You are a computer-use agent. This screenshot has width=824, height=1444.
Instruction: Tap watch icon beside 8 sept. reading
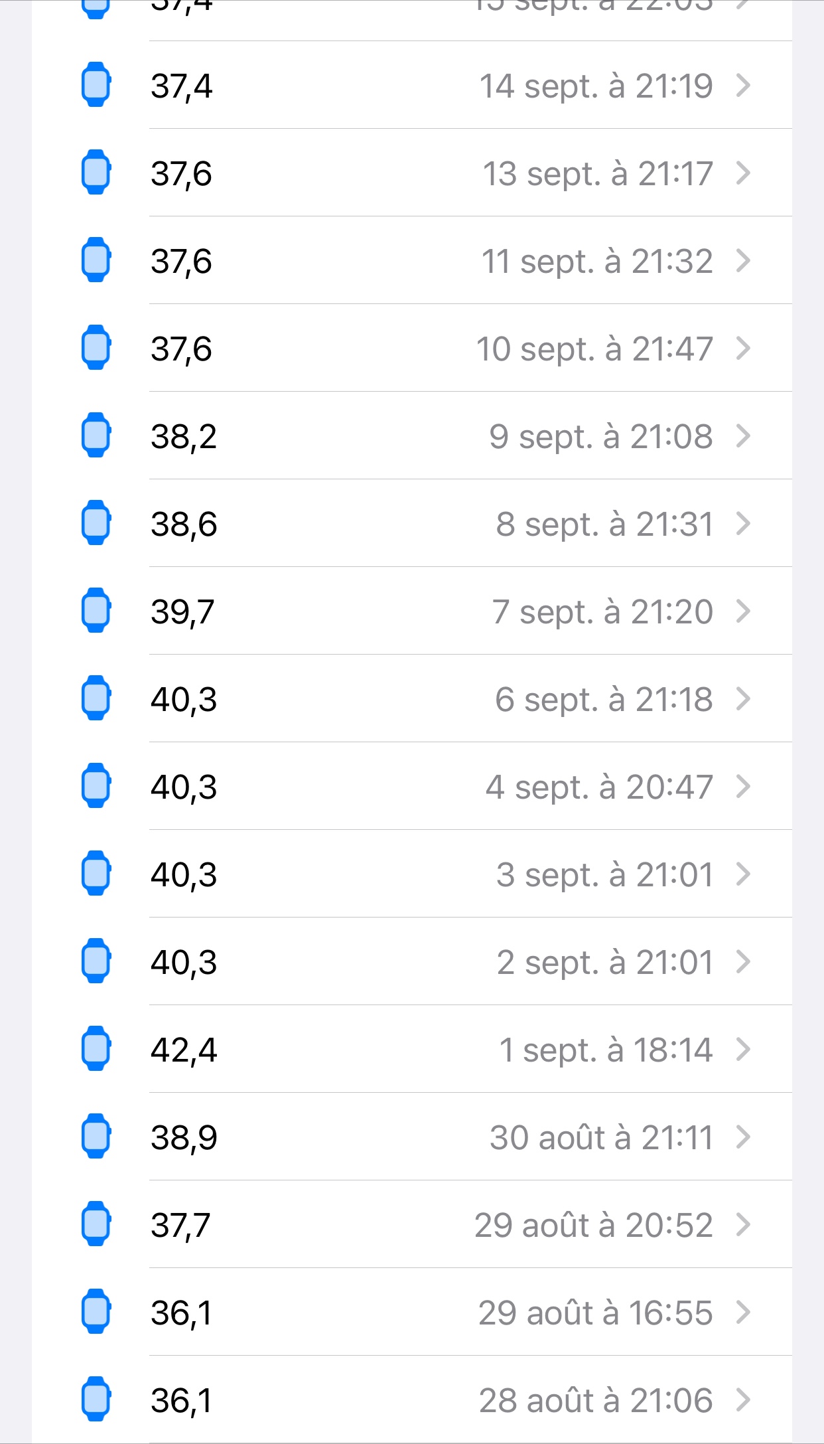tap(96, 523)
